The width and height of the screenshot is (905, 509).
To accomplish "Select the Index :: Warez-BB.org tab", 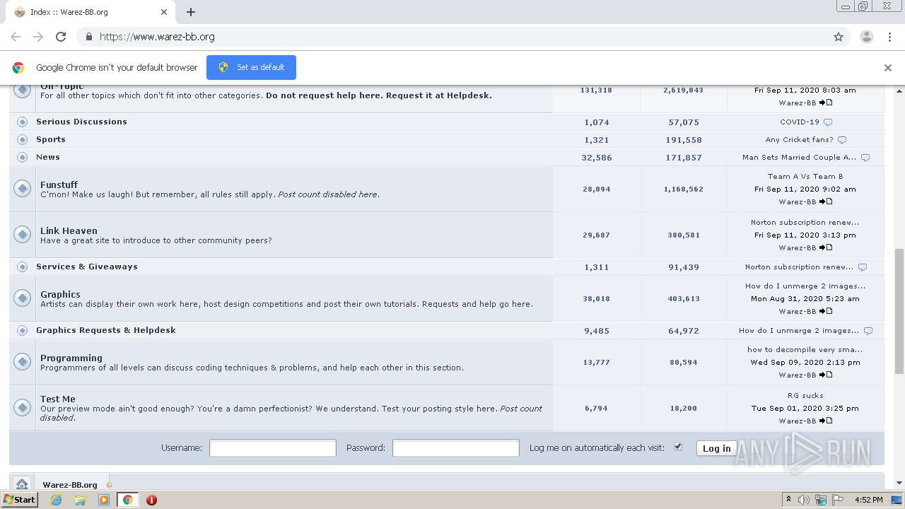I will click(92, 12).
